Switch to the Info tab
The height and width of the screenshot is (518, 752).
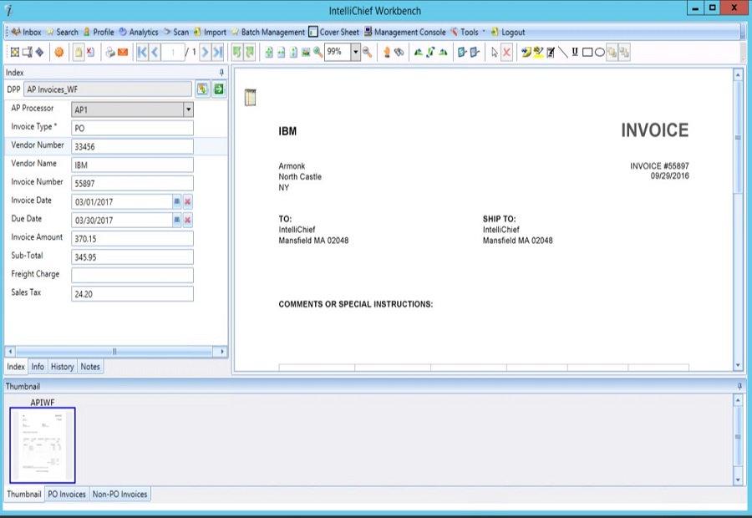pos(38,367)
